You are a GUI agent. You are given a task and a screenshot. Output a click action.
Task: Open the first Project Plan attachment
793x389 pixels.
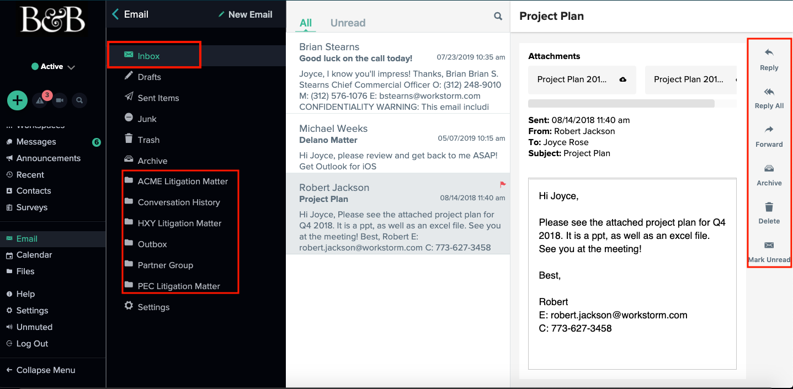tap(582, 79)
